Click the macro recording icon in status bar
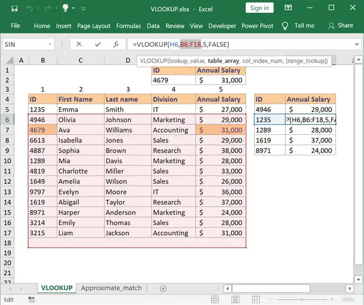This screenshot has width=364, height=305. [31, 300]
